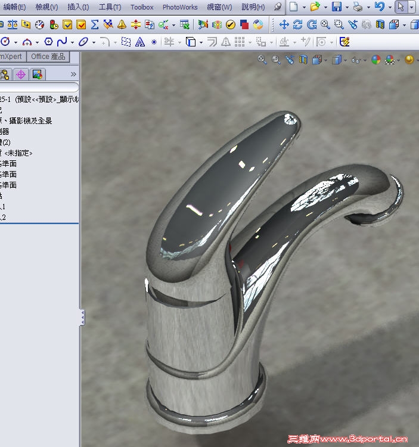Click the blue-checkmark Check tool icon

click(x=67, y=25)
